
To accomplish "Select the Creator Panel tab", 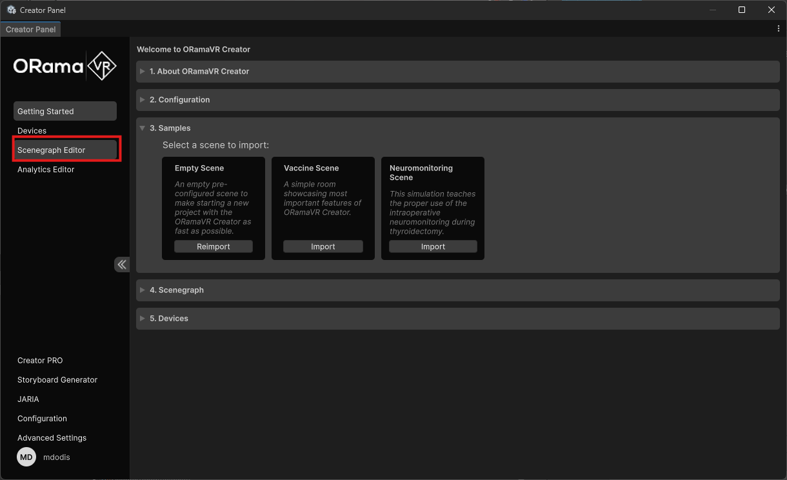I will [x=31, y=30].
